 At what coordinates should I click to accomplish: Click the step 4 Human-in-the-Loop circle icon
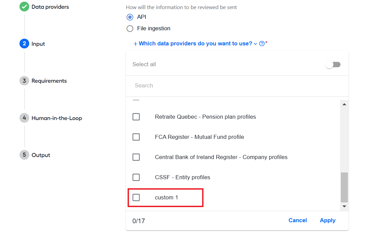24,118
